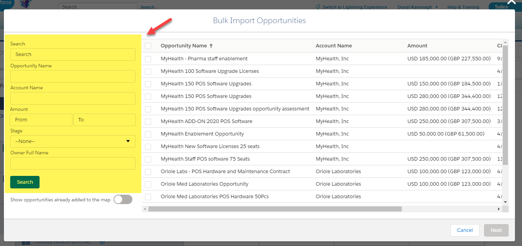This screenshot has height=246, width=522.
Task: Toggle Show opportunities already added to the map
Action: click(123, 200)
